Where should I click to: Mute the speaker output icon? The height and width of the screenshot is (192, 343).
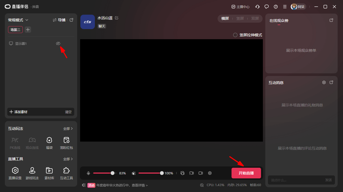click(134, 173)
